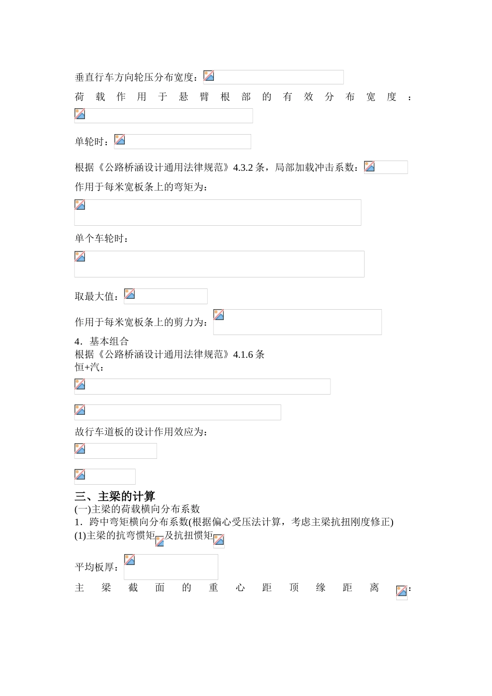
Task: Click broken image icon after 重心距顶缘距离
Action: pyautogui.click(x=401, y=591)
